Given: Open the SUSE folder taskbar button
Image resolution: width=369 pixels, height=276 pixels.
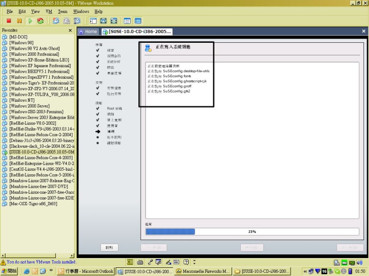Looking at the screenshot, I should (x=262, y=271).
